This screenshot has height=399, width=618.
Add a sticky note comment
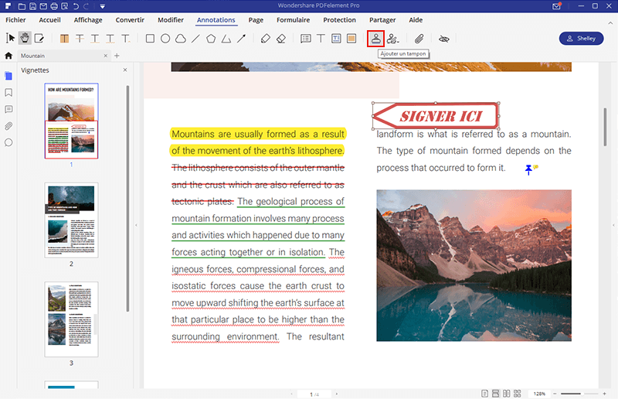(x=305, y=39)
